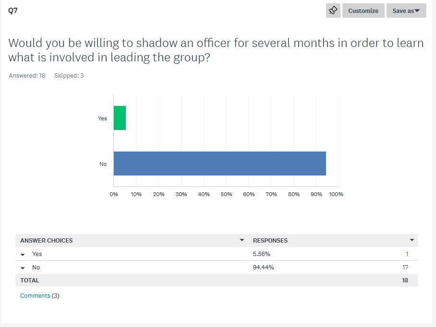Click the Q7 question label

click(13, 11)
